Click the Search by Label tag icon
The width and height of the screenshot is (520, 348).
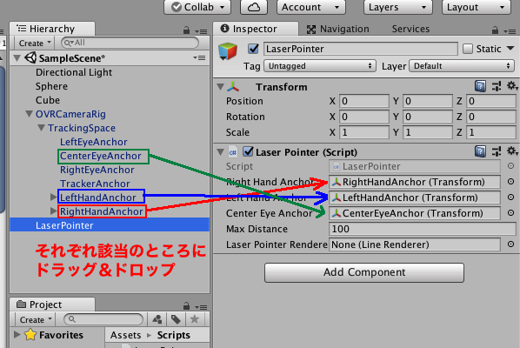[x=176, y=319]
